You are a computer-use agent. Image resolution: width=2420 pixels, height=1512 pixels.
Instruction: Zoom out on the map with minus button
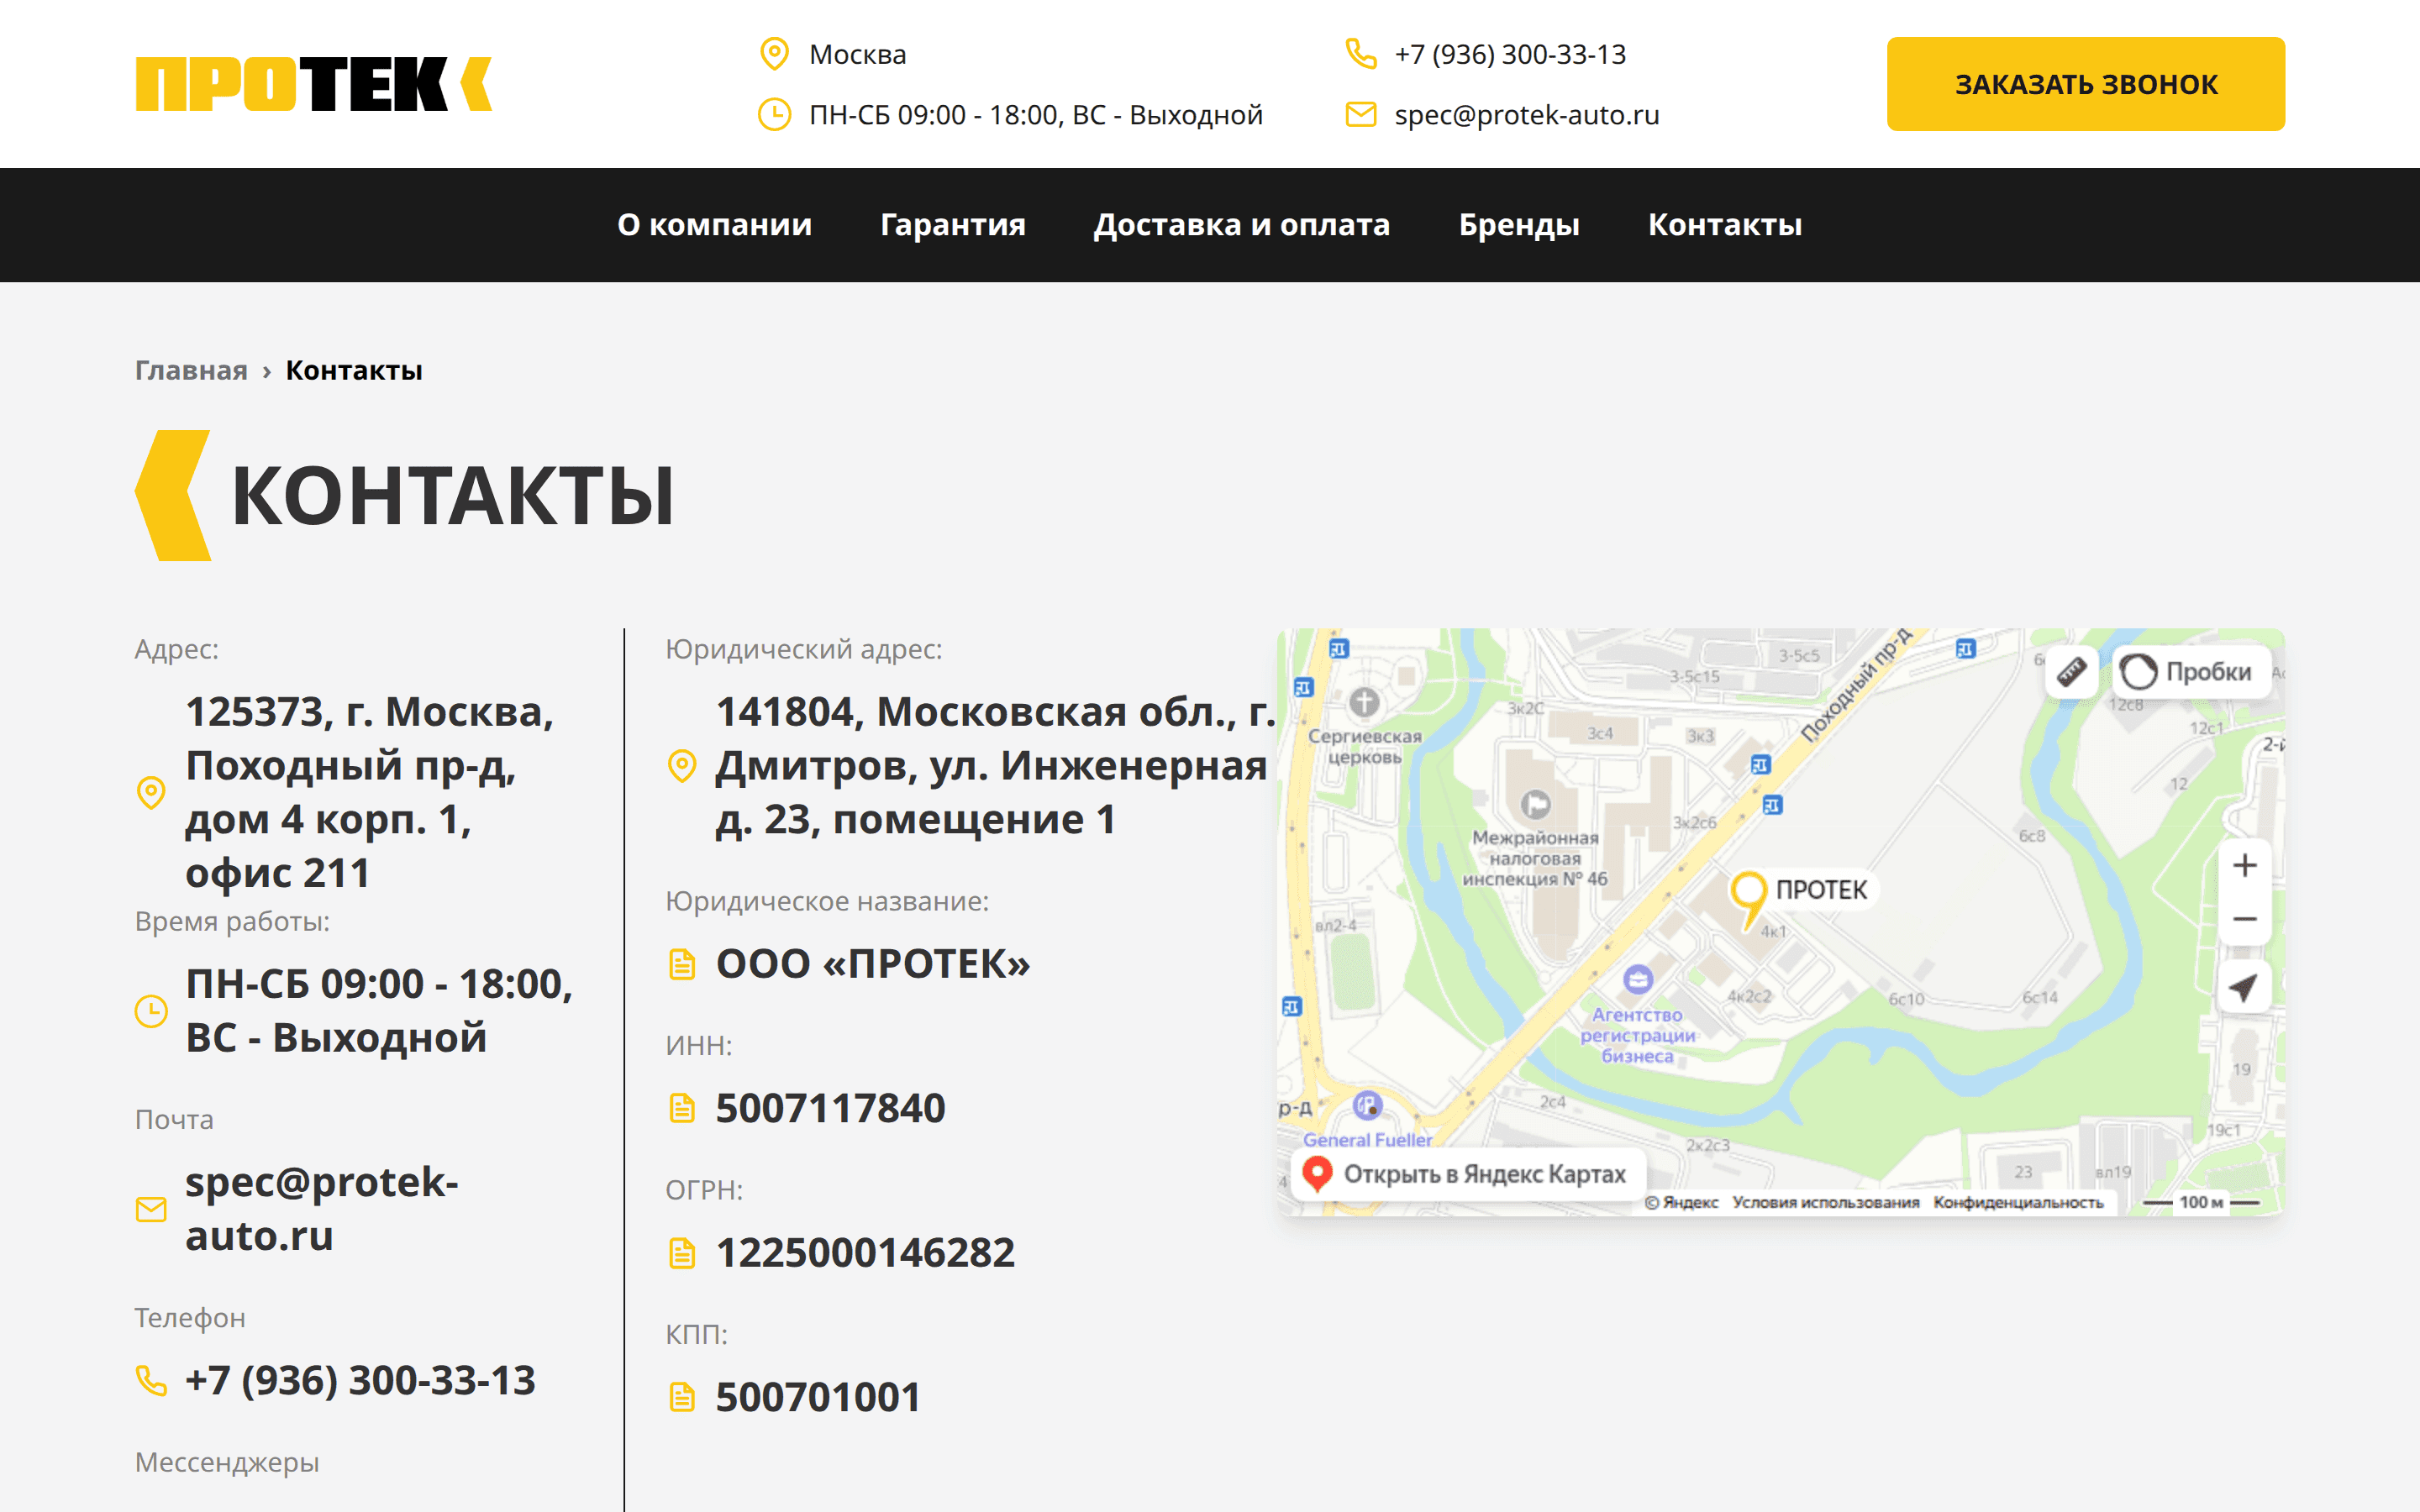(x=2244, y=919)
